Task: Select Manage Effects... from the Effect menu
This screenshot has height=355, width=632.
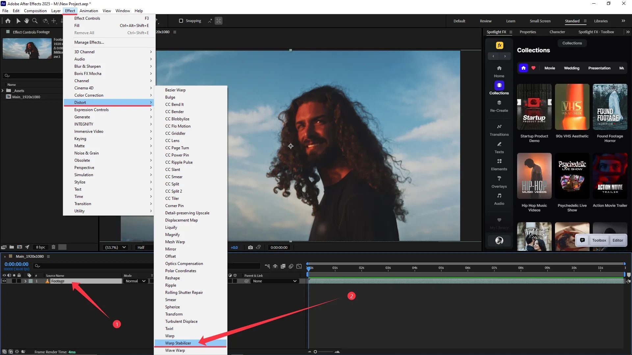Action: 109,42
